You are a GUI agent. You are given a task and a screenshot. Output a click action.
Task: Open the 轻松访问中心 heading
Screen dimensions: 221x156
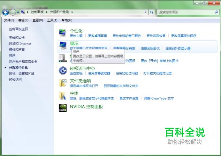coord(82,68)
